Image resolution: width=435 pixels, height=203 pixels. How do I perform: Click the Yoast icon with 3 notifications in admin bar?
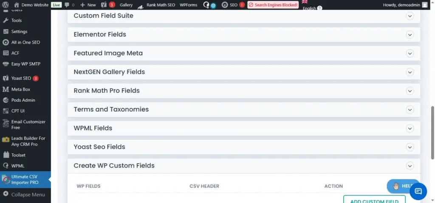click(x=108, y=5)
